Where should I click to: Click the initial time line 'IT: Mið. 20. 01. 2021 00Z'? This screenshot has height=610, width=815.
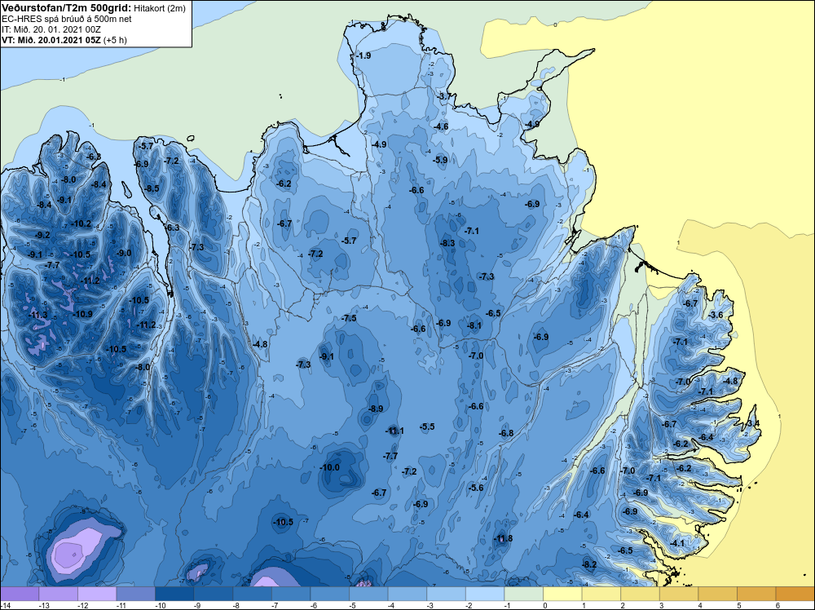click(x=51, y=29)
